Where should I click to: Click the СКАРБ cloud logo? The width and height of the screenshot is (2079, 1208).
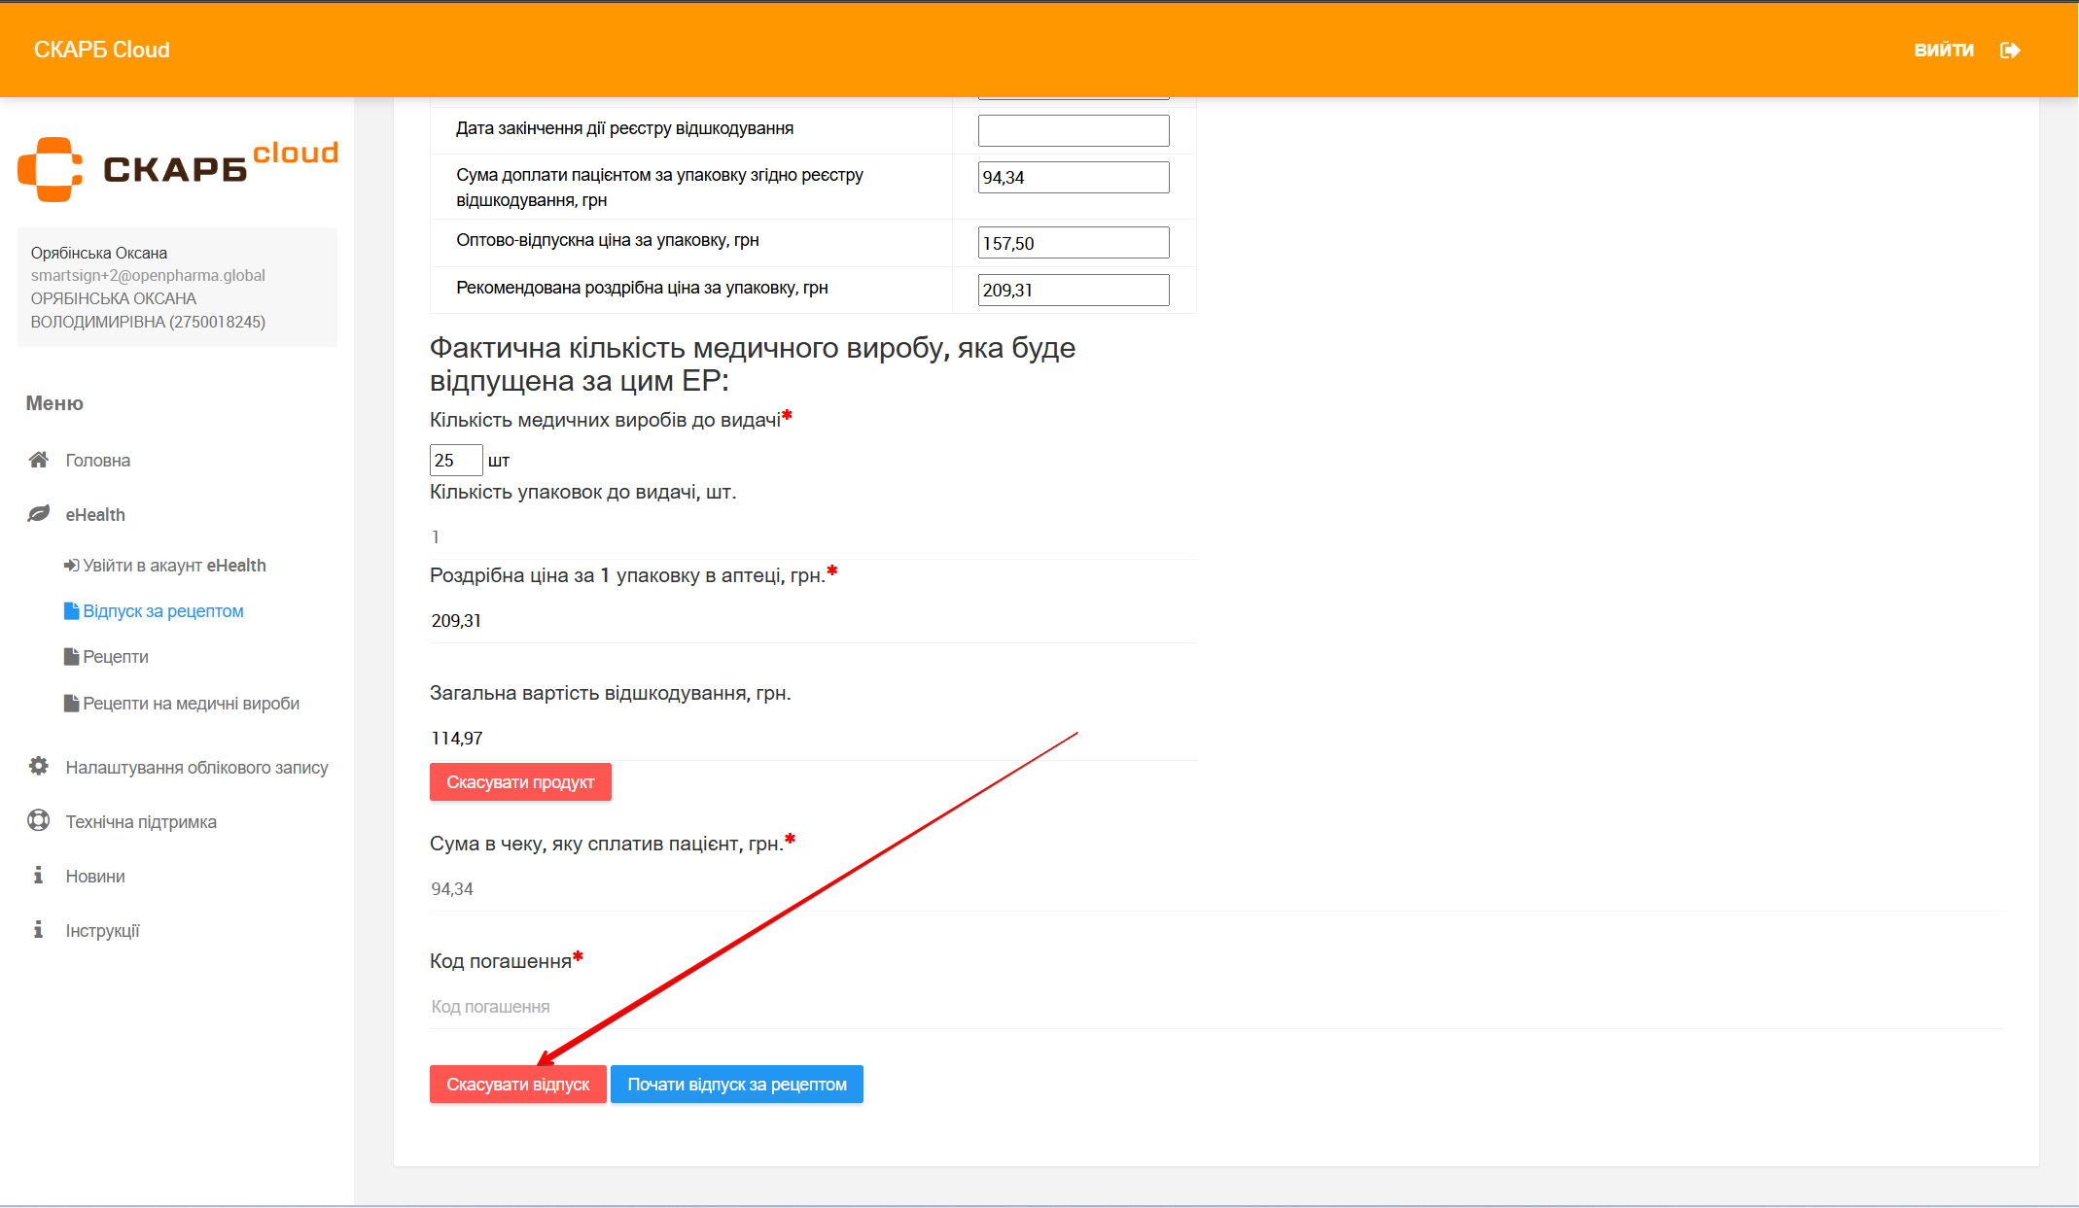[x=177, y=168]
